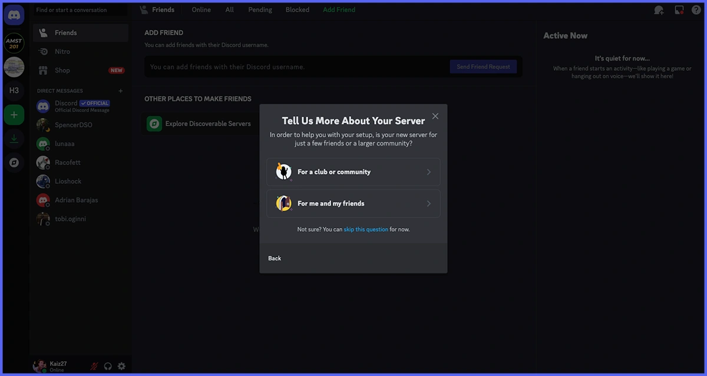Click the skip this question link

pyautogui.click(x=366, y=229)
